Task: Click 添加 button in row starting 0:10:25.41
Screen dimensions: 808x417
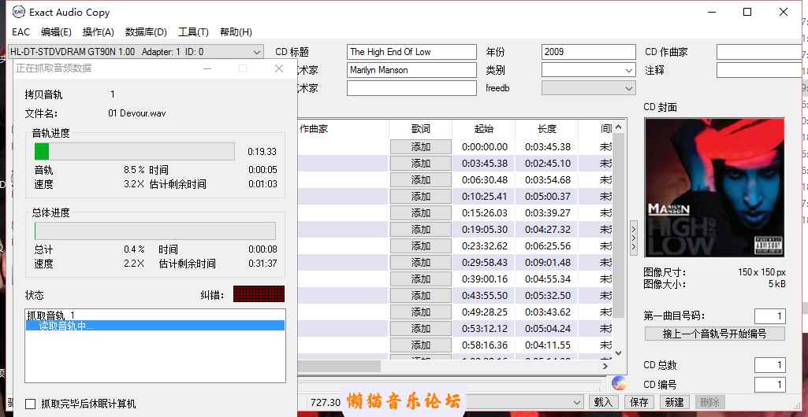Action: pos(420,196)
